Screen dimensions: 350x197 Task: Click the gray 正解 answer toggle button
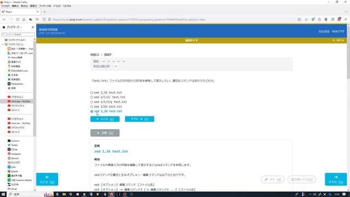pyautogui.click(x=105, y=133)
